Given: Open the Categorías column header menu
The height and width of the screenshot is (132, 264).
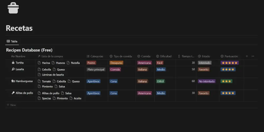Looking at the screenshot, I should click(97, 56).
